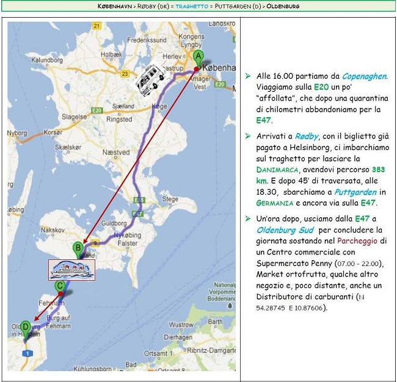Click the green map marker D at Oldenburg
This screenshot has height=382, width=397.
25,329
